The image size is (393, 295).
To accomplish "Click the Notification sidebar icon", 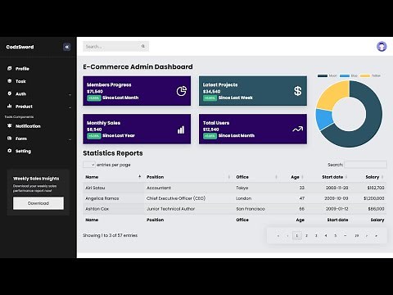I will pos(10,125).
